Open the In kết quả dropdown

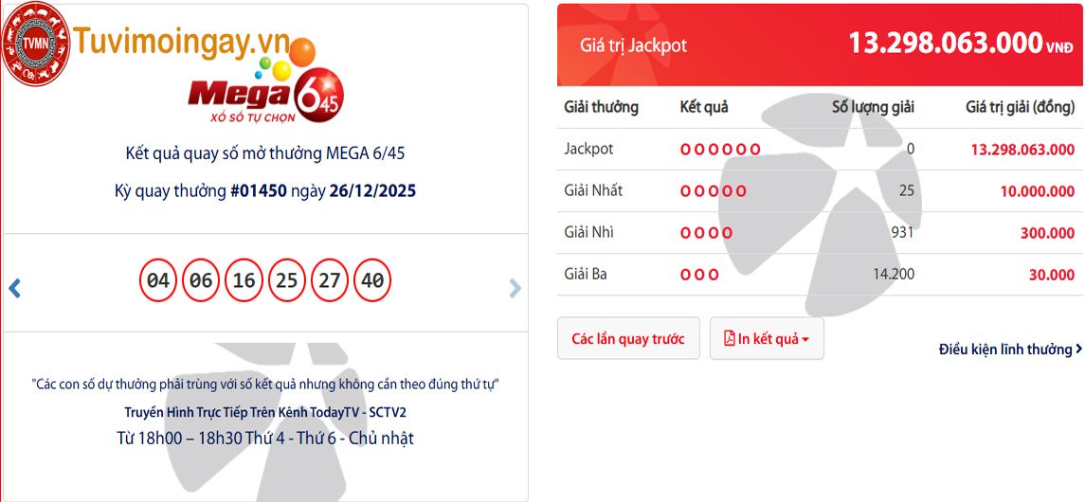tap(768, 338)
